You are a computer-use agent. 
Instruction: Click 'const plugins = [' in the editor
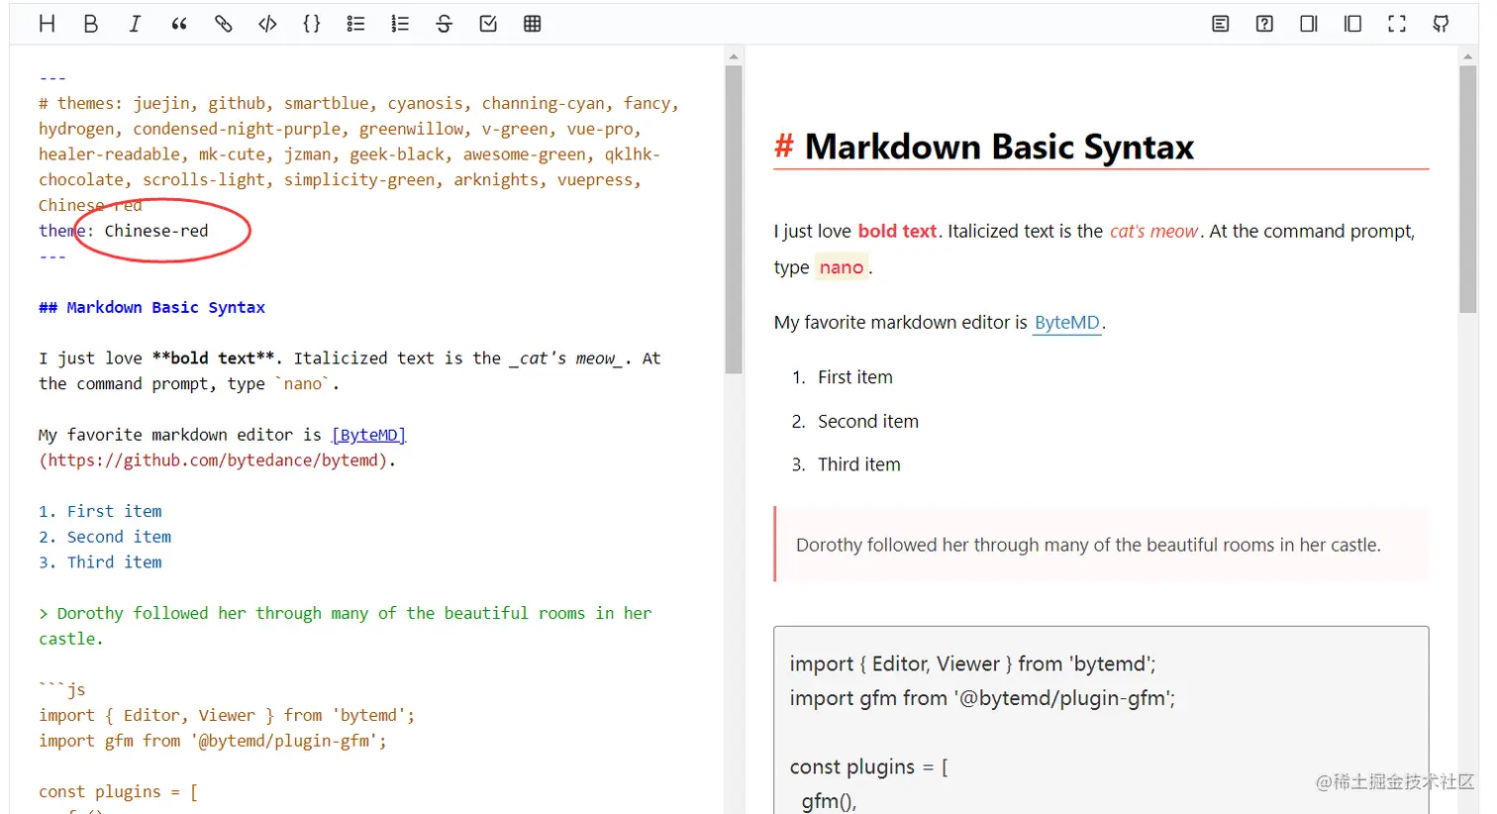[x=118, y=791]
